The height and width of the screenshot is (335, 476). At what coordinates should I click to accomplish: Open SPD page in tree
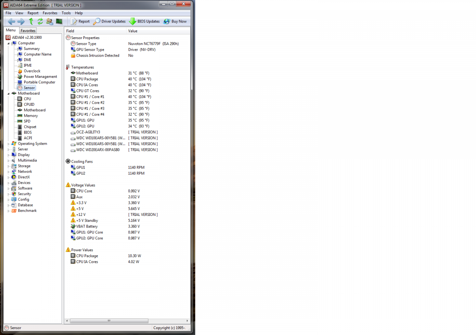[27, 121]
